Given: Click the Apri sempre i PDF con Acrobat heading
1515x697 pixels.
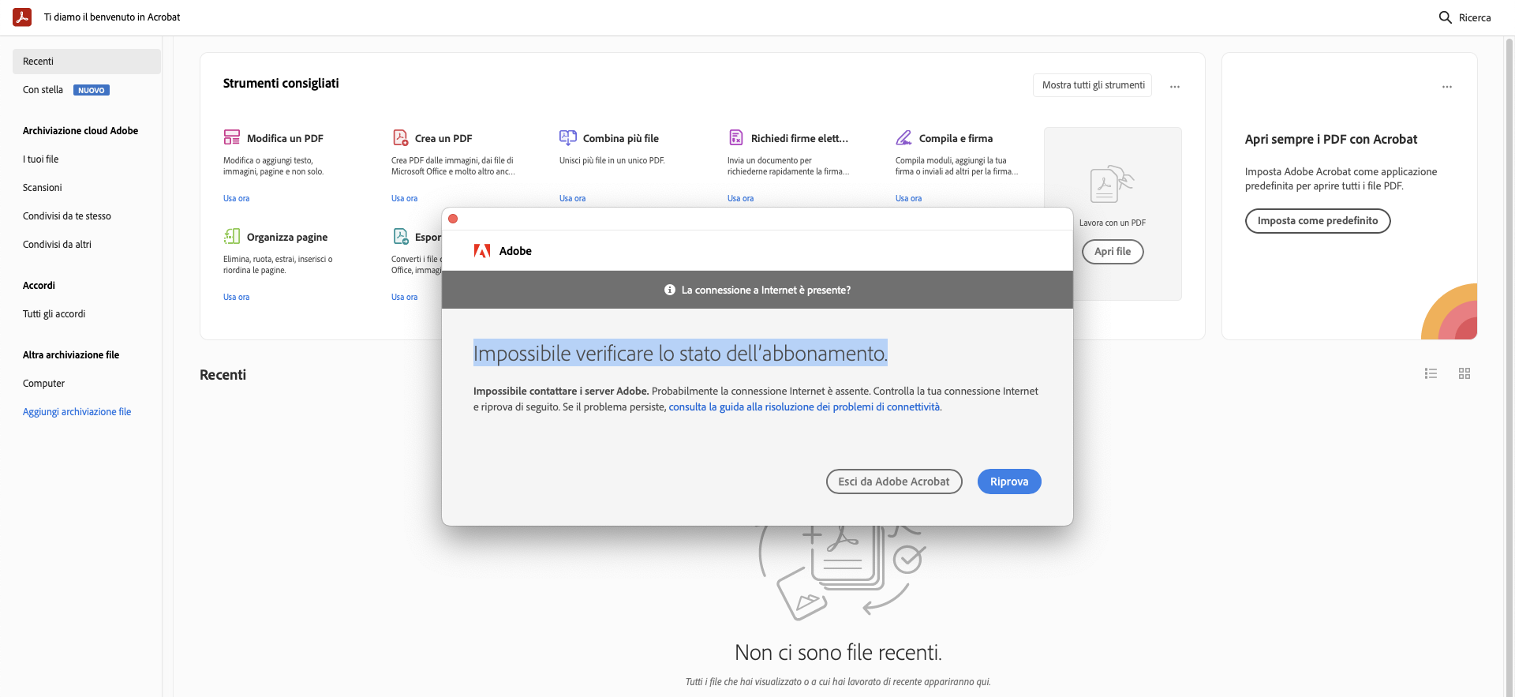Looking at the screenshot, I should pos(1331,139).
